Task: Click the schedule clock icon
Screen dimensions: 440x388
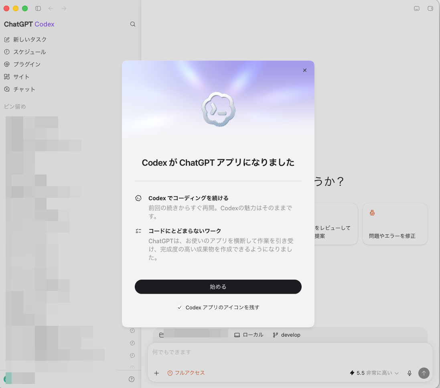Action: (7, 52)
